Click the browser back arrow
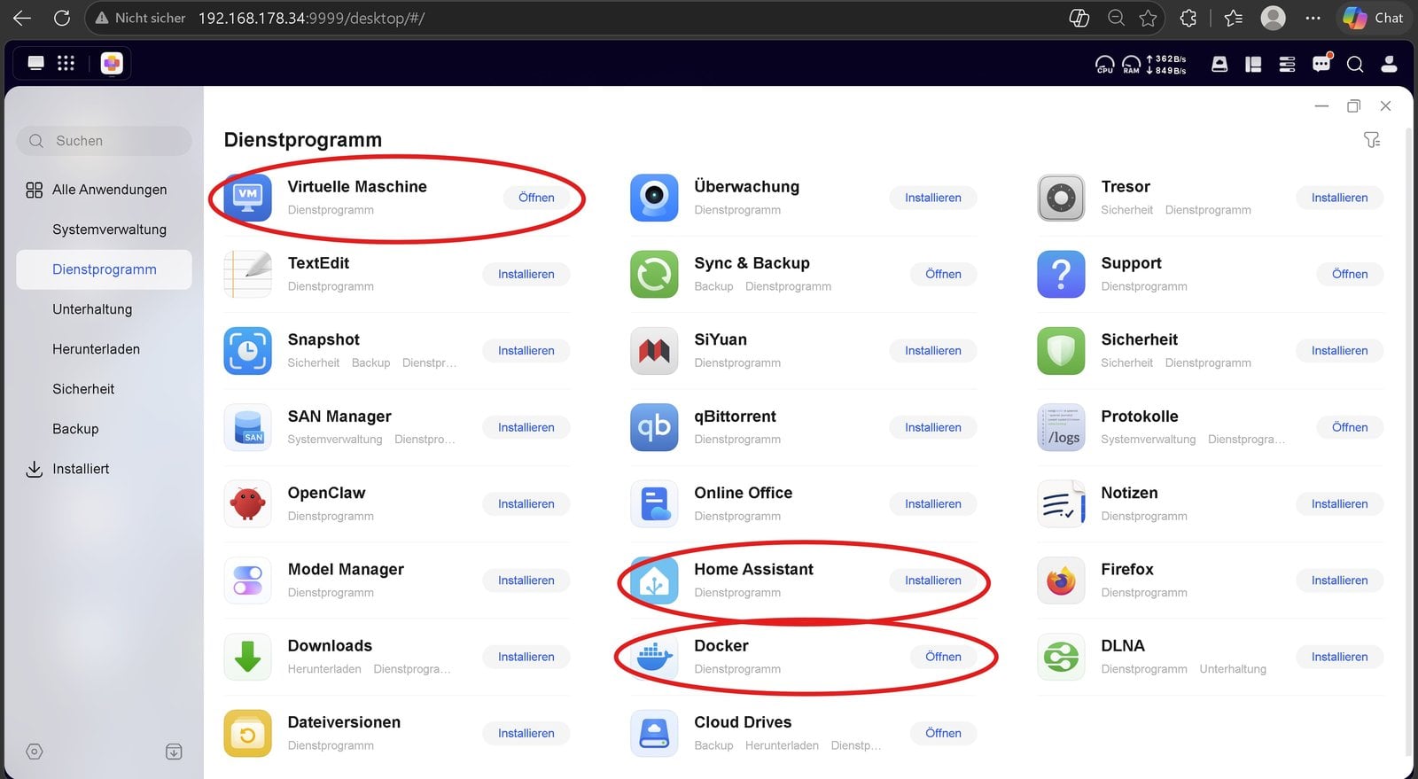The image size is (1418, 779). click(x=22, y=18)
